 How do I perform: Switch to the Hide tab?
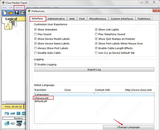(x=72, y=19)
